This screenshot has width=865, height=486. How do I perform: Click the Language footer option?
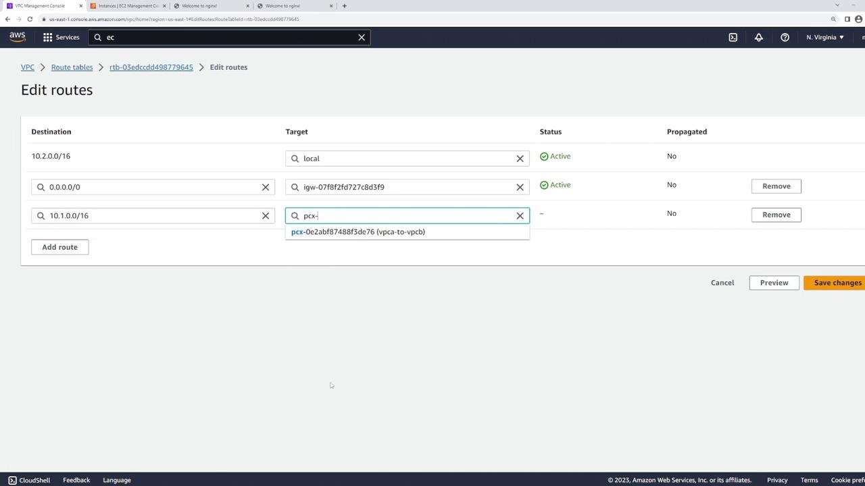[117, 480]
